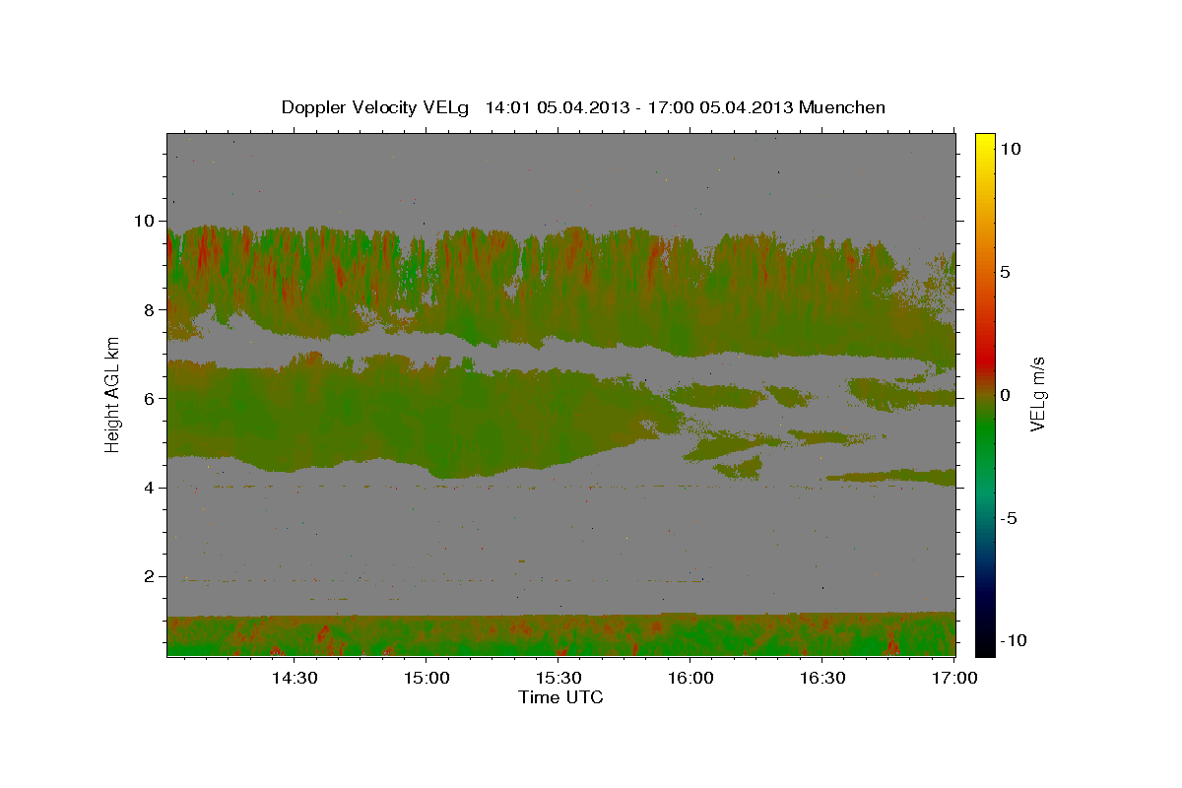The height and width of the screenshot is (788, 1182).
Task: Click the colorbar tick label 0
Action: (x=1005, y=395)
